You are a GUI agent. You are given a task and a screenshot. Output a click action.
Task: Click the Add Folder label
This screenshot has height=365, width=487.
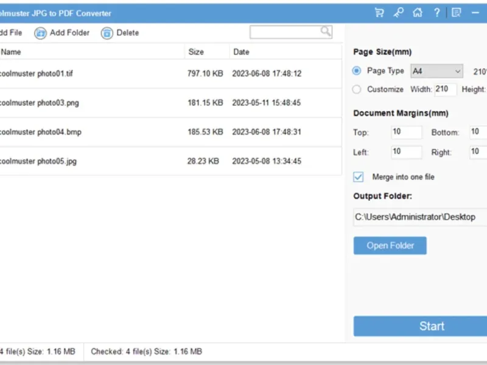coord(69,33)
